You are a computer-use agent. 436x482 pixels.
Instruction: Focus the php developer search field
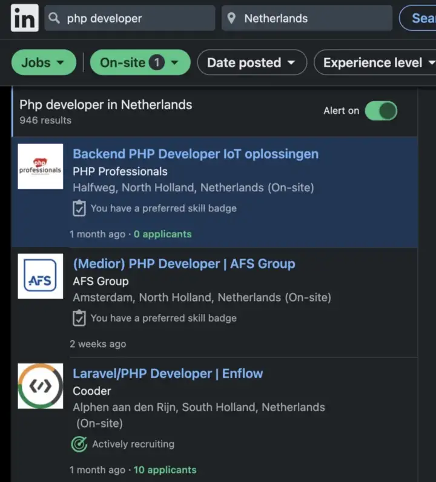click(130, 18)
